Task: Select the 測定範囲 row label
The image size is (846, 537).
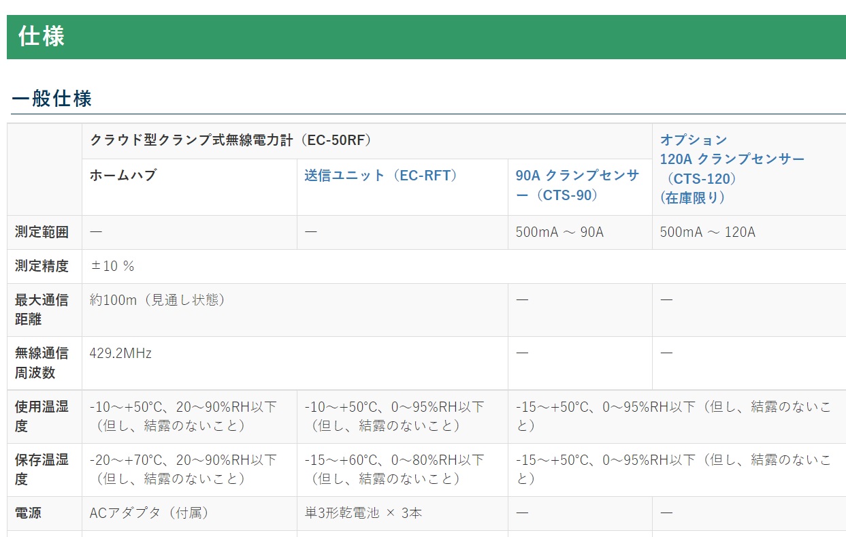Action: coord(42,232)
